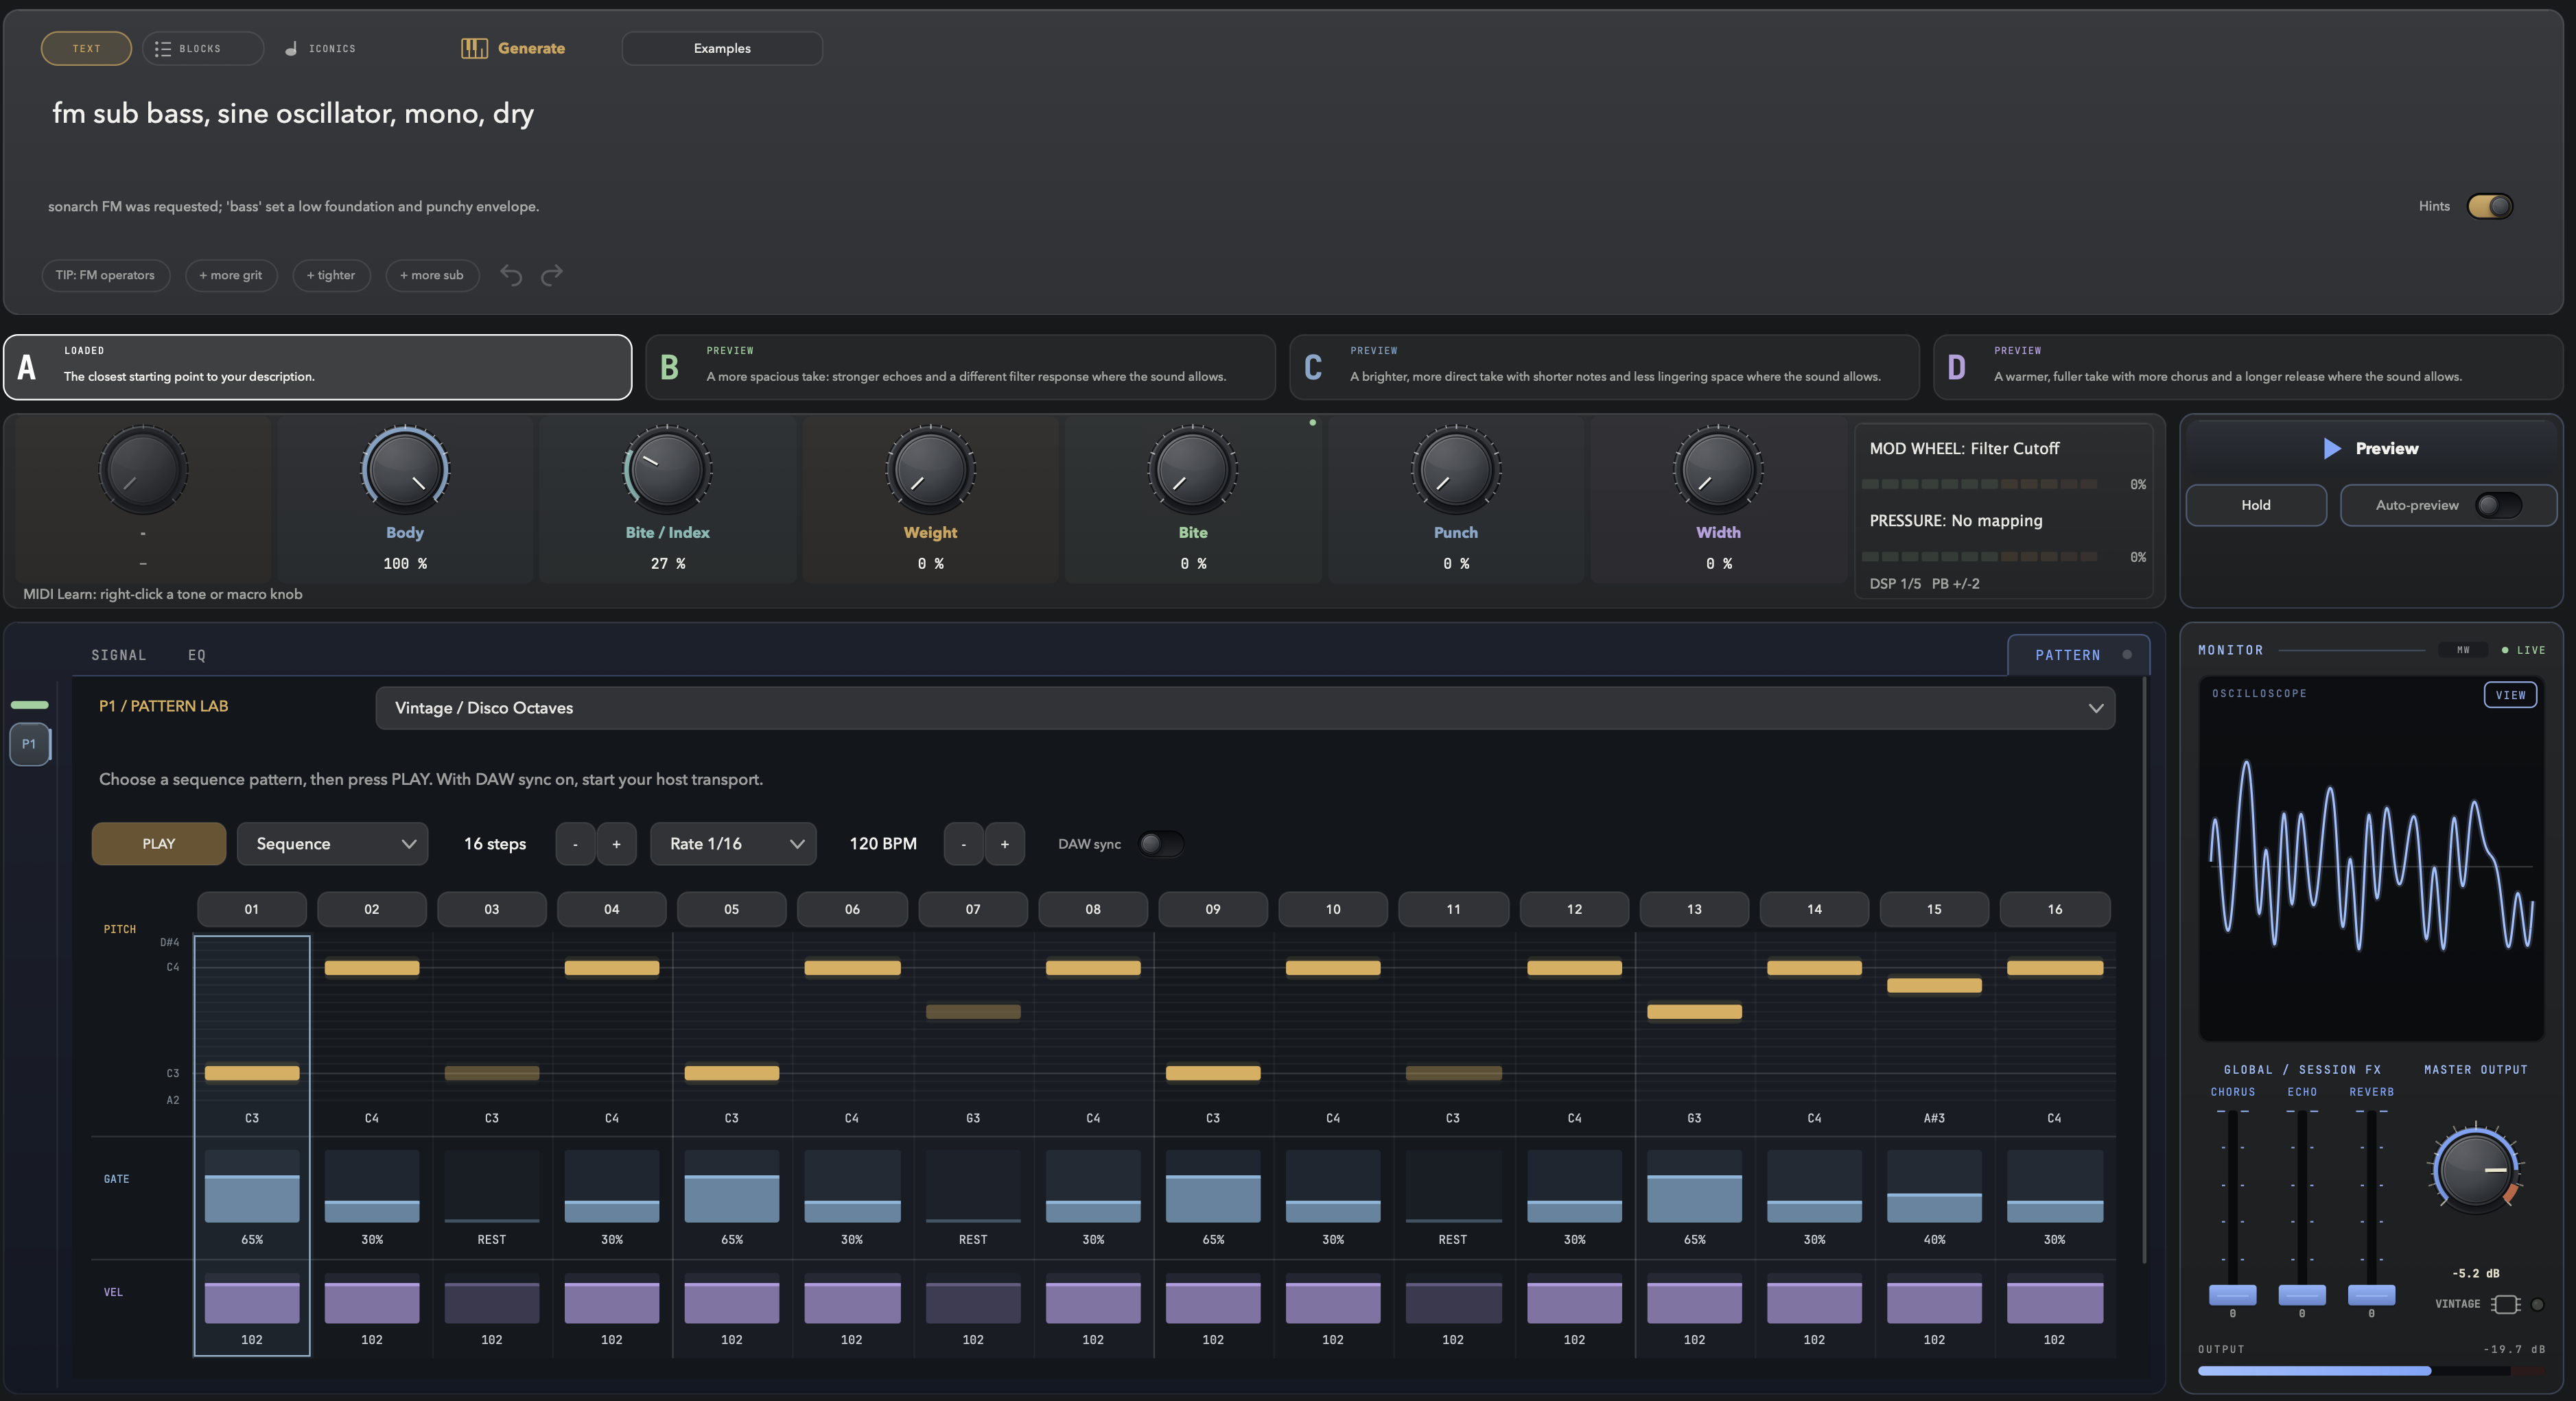Click the Weight macro knob
Image resolution: width=2576 pixels, height=1401 pixels.
pos(930,469)
